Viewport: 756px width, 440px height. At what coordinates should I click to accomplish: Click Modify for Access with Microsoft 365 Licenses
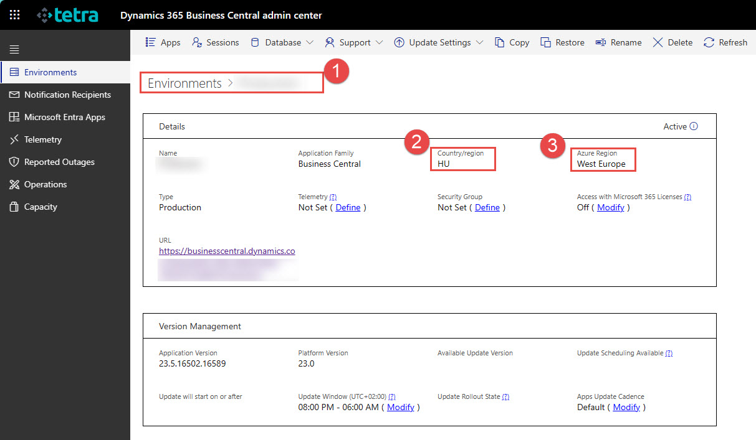pyautogui.click(x=611, y=207)
